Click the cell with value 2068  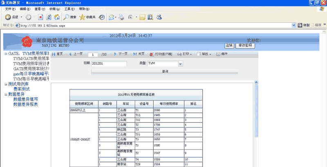[169, 110]
